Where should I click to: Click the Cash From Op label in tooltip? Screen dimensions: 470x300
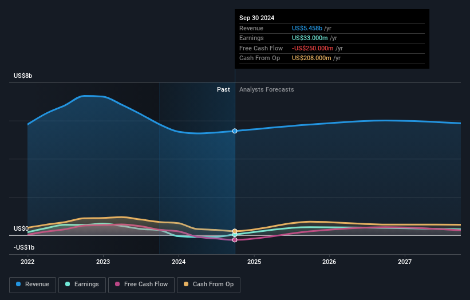point(259,58)
